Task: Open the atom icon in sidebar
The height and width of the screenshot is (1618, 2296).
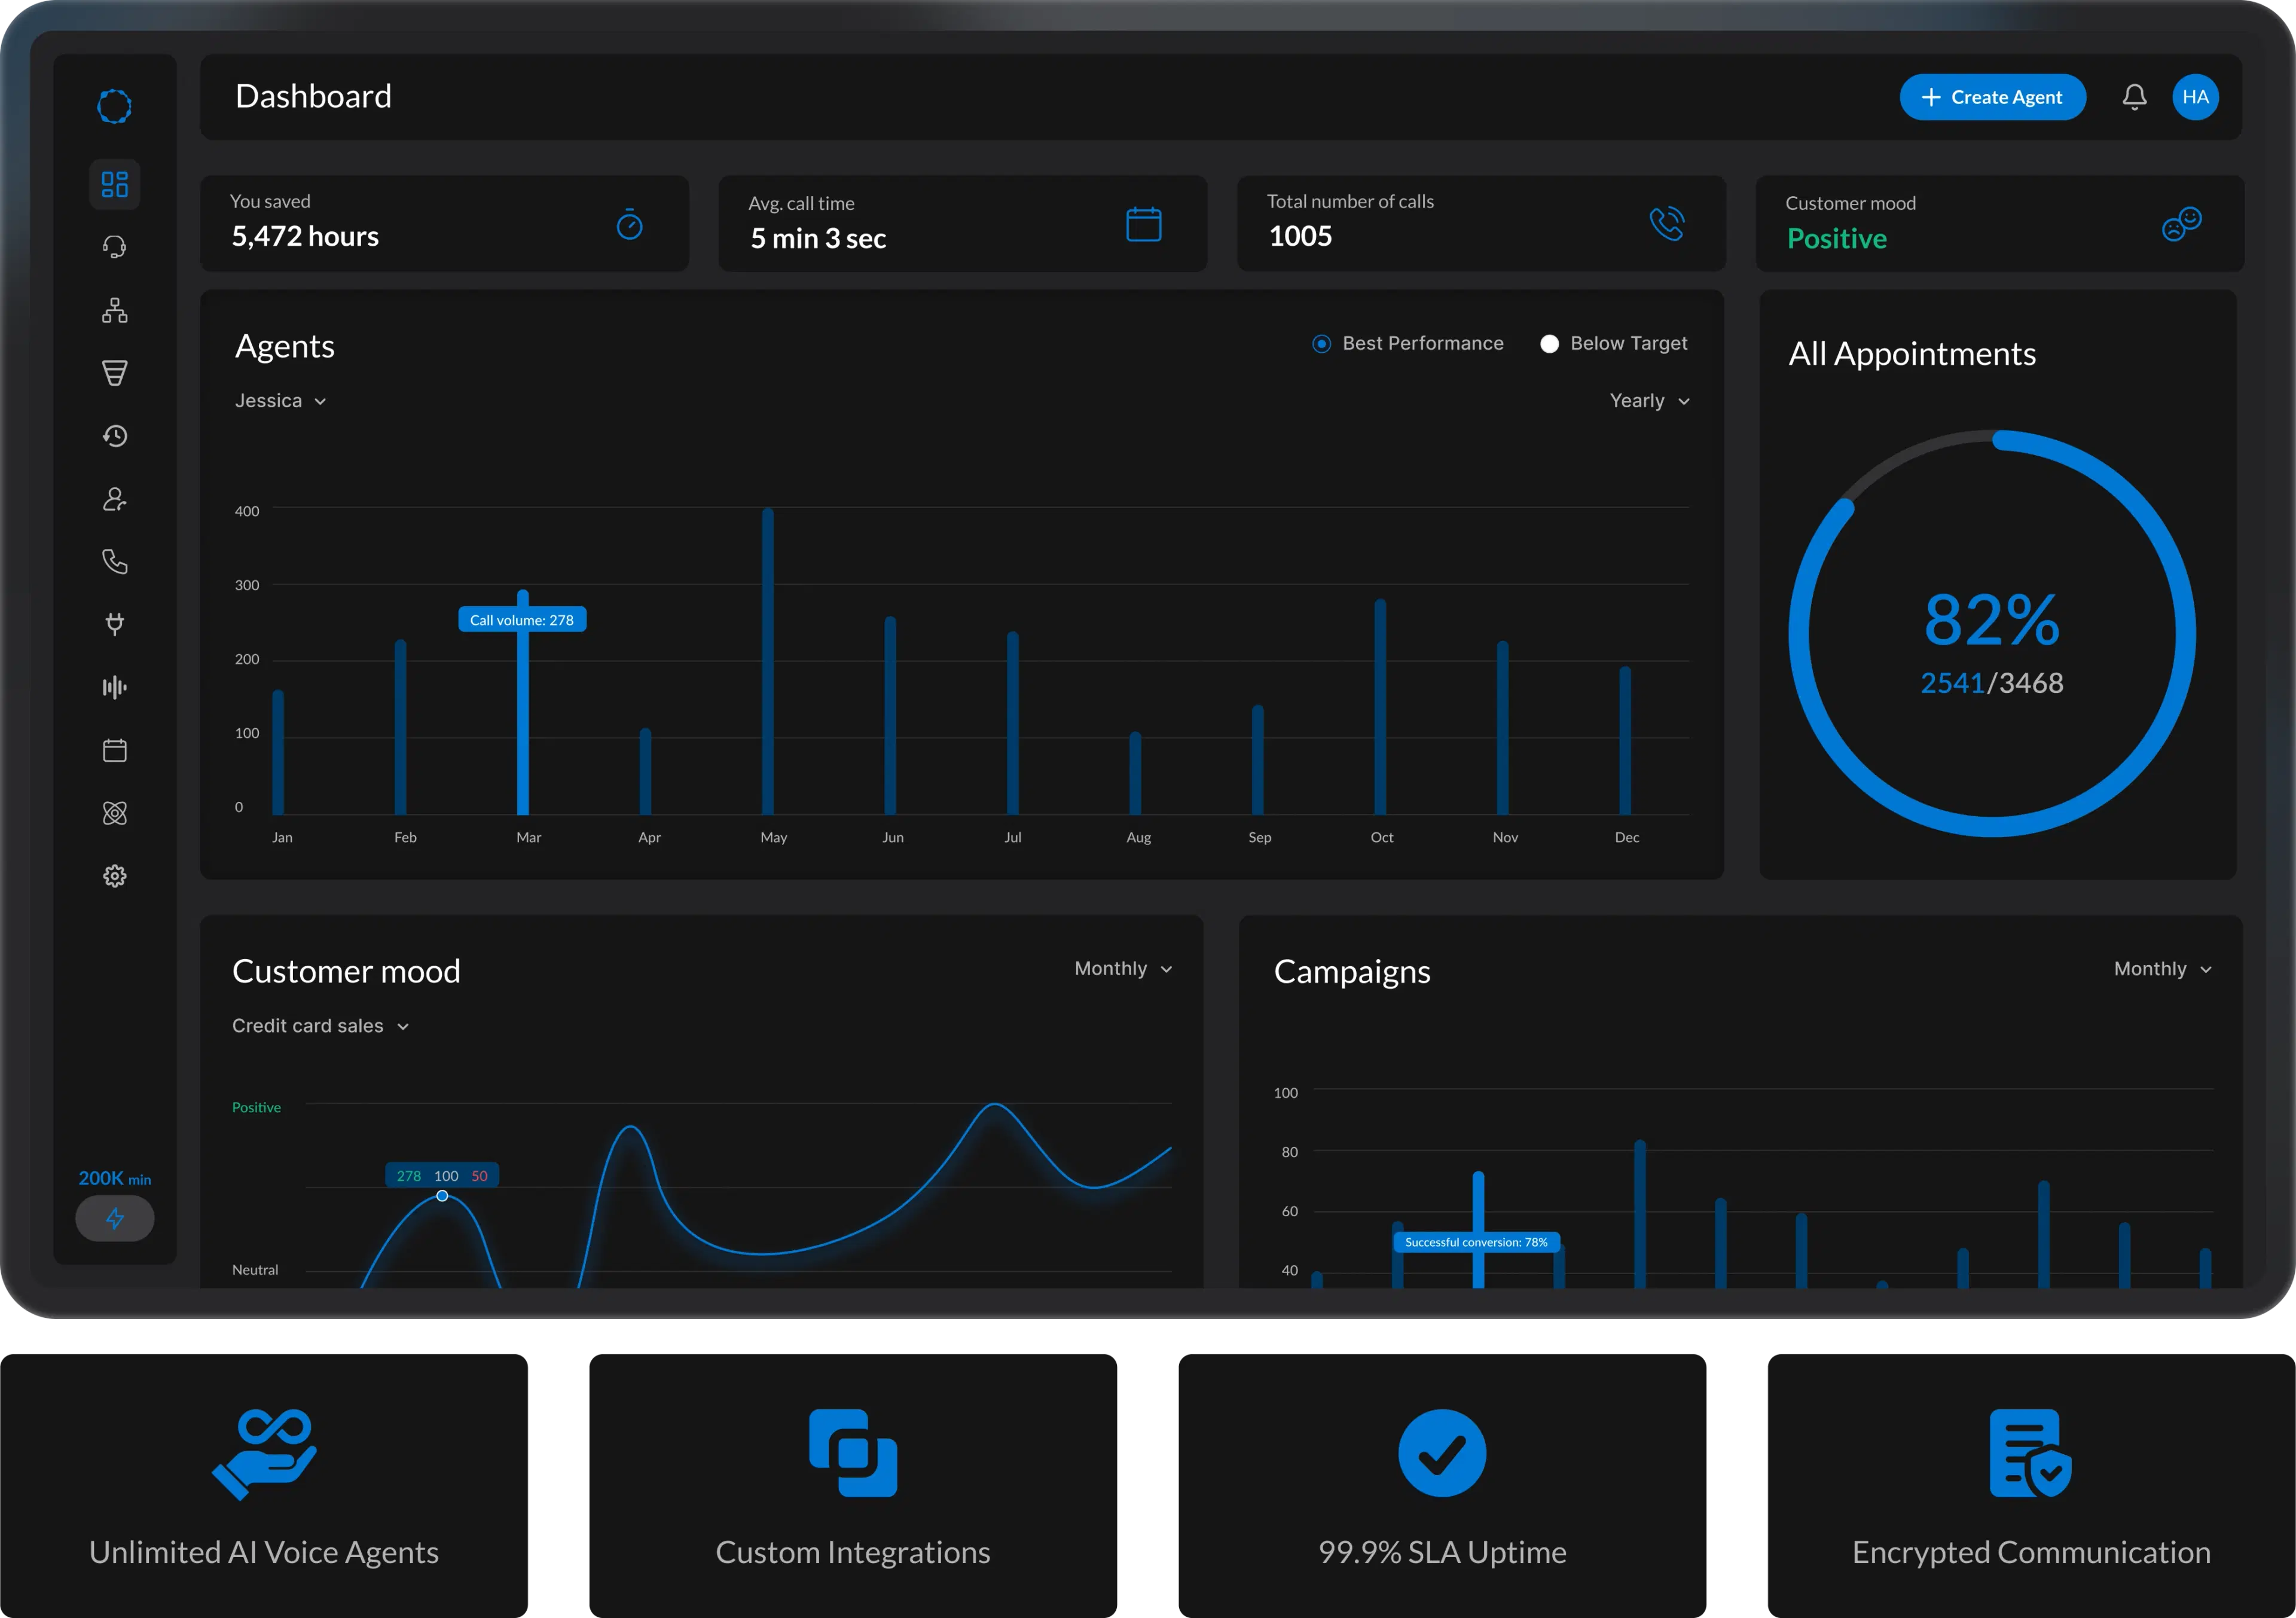Action: tap(114, 813)
